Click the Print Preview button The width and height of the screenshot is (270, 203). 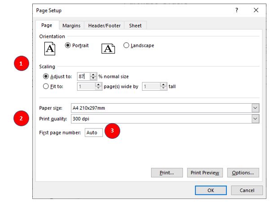(205, 173)
